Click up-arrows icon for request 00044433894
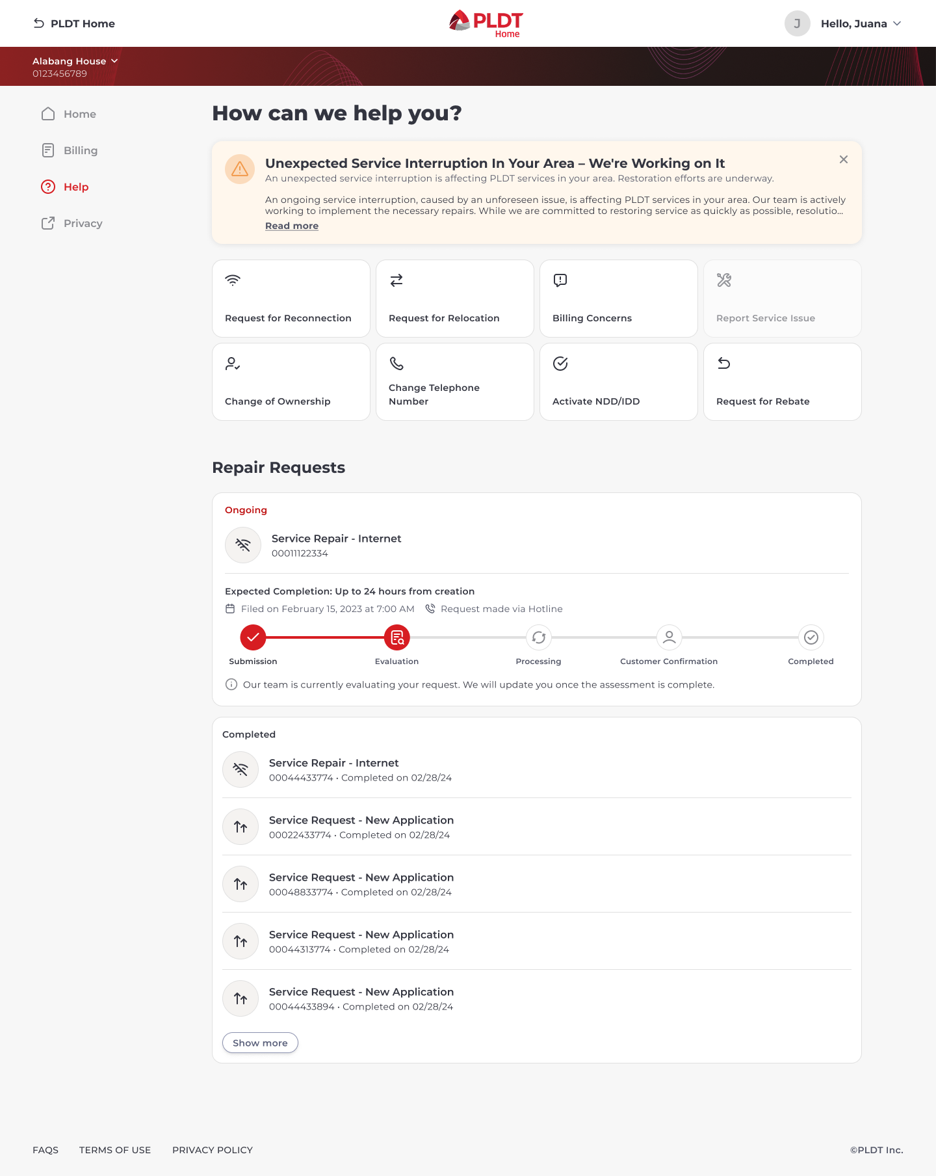This screenshot has height=1176, width=936. (240, 998)
